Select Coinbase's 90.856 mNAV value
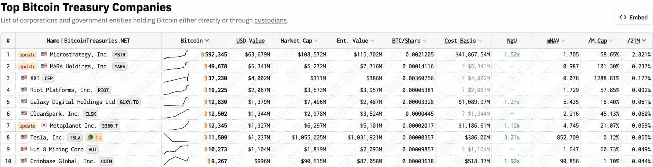Image resolution: width=653 pixels, height=167 pixels. (569, 161)
